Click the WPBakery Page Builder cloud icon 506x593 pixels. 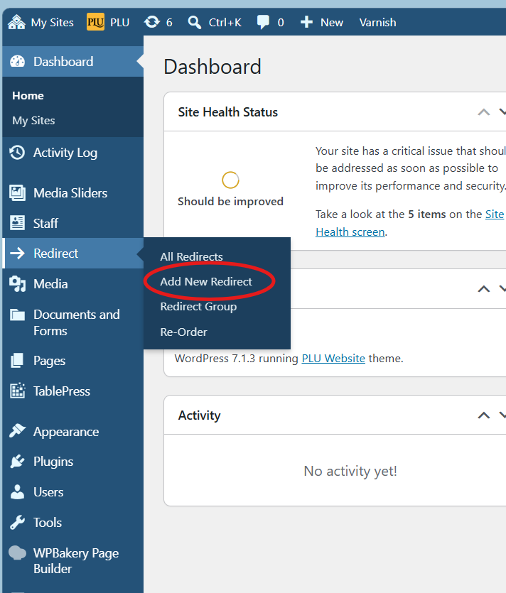pyautogui.click(x=17, y=553)
